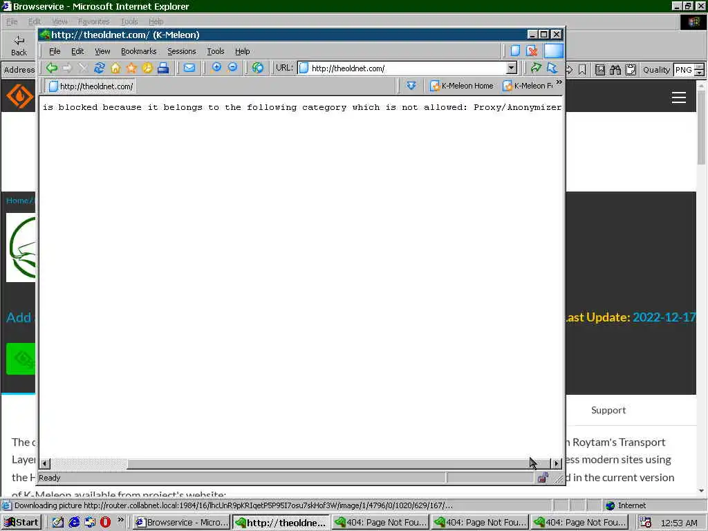Open bookmarks star icon in K-Meleon
Viewport: 708px width, 531px height.
point(131,68)
